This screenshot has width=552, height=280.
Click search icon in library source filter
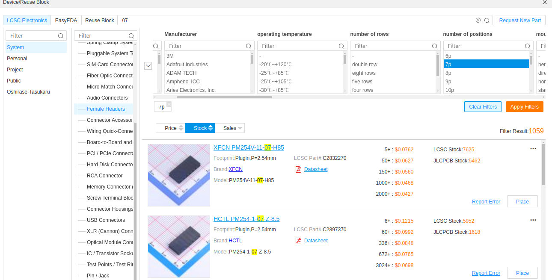[61, 36]
